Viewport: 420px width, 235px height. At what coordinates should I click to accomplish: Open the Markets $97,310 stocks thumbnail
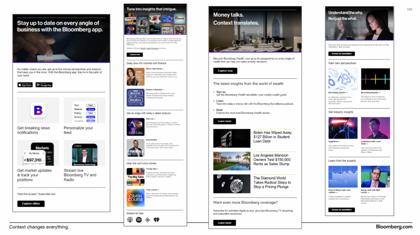38,153
